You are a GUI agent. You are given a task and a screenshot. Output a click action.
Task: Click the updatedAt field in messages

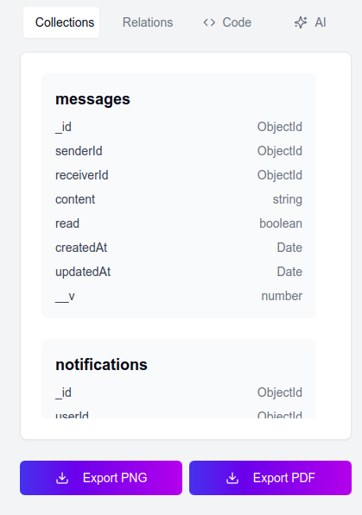pos(179,272)
